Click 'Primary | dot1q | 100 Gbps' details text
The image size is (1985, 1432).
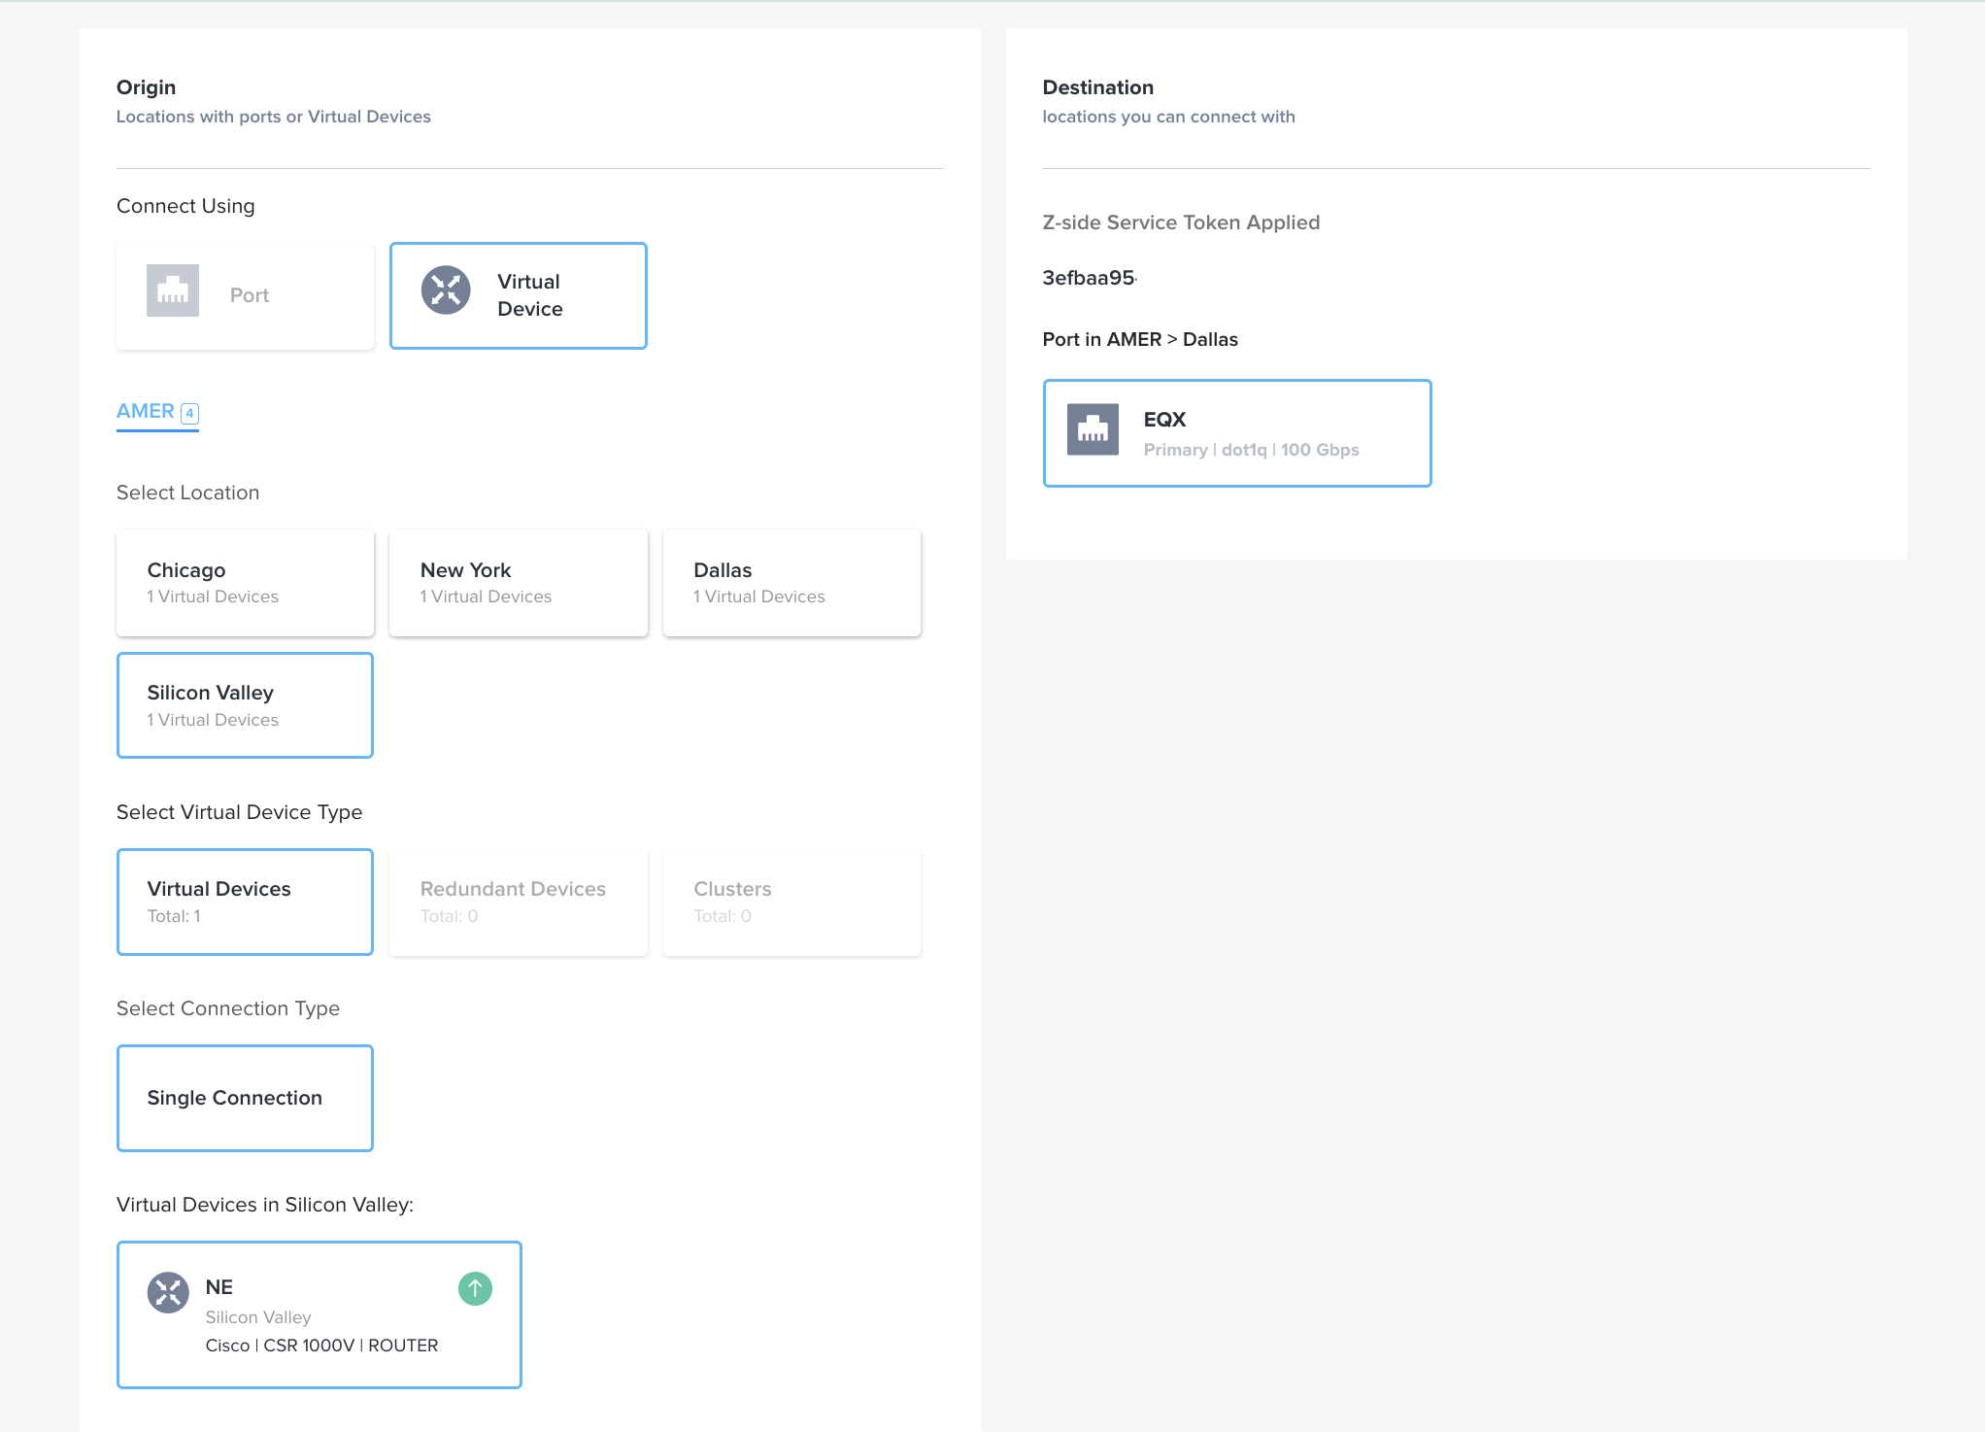[1251, 450]
